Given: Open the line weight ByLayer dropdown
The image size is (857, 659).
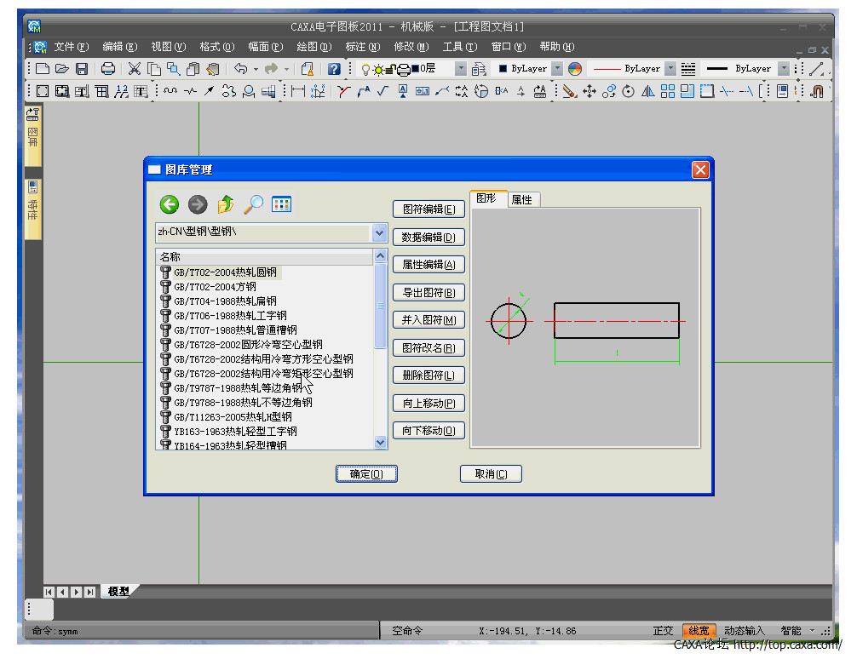Looking at the screenshot, I should pyautogui.click(x=784, y=69).
